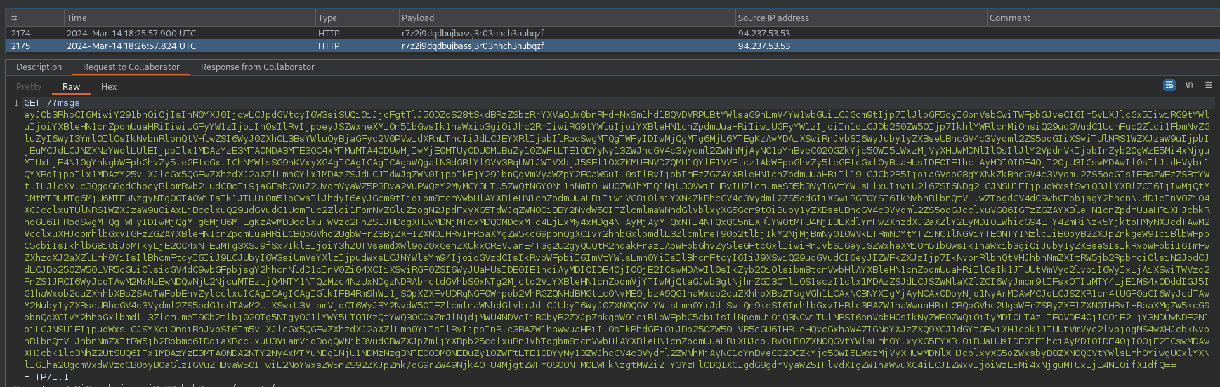Screen dimensions: 1220x387
Task: Toggle the word wrap icon
Action: [x=1169, y=85]
